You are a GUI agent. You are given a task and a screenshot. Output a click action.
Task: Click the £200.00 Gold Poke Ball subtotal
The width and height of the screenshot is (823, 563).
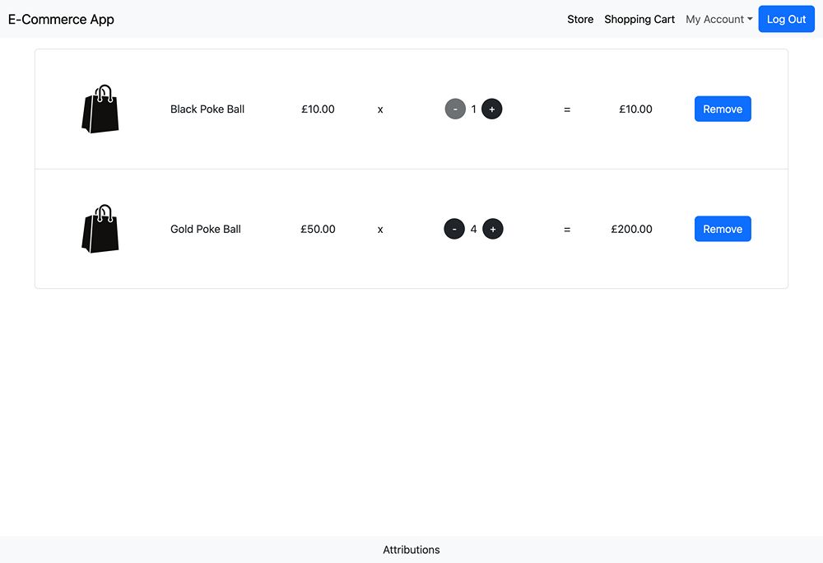631,229
